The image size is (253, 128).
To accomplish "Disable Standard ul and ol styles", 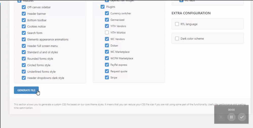I will (x=24, y=52).
